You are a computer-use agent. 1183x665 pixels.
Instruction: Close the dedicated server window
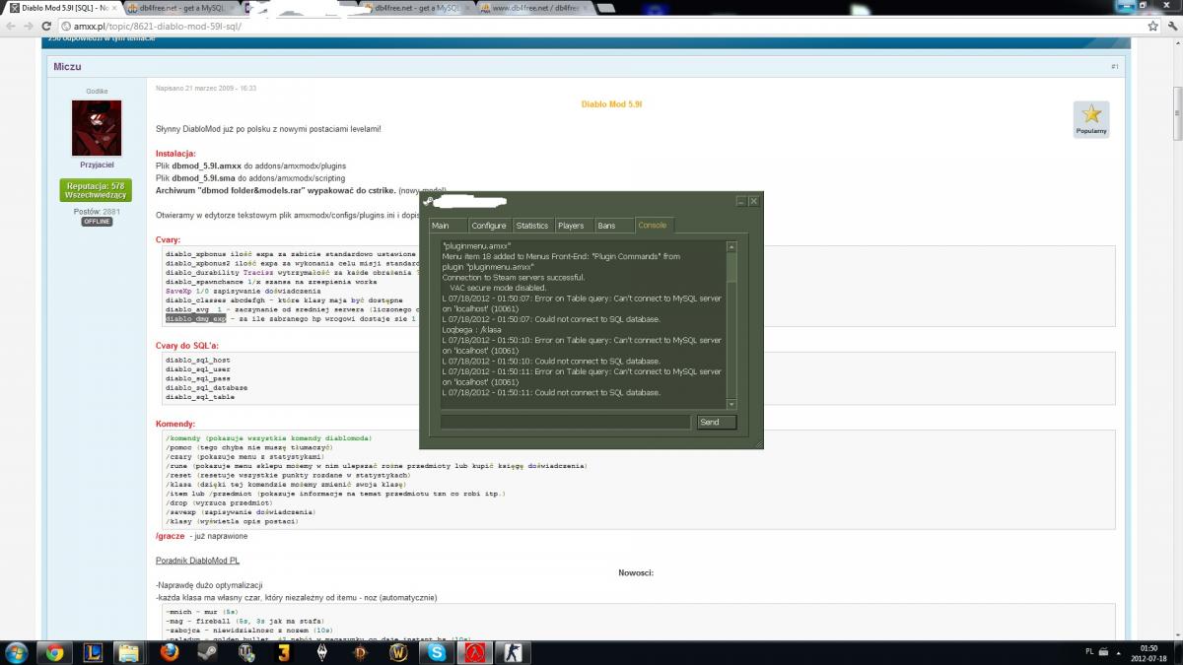[x=754, y=201]
